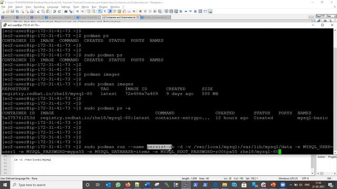337x189 pixels.
Task: Toggle INS insert mode in status bar
Action: (x=329, y=178)
